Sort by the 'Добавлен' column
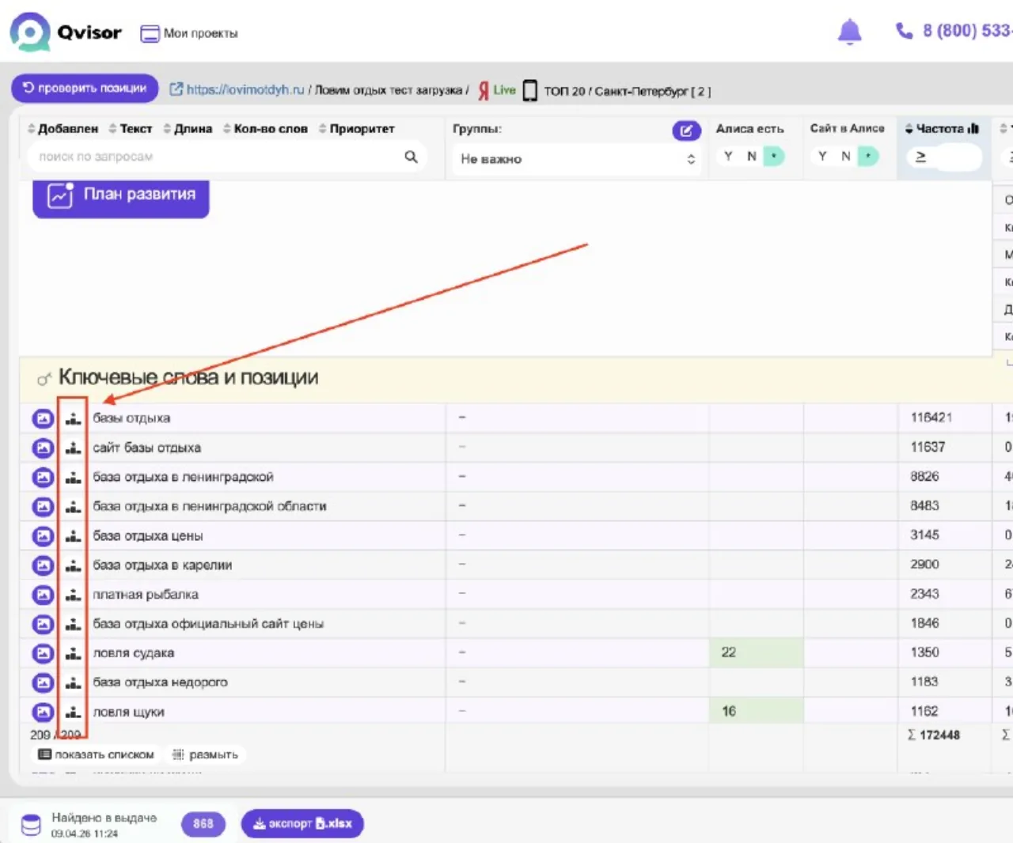 (63, 129)
